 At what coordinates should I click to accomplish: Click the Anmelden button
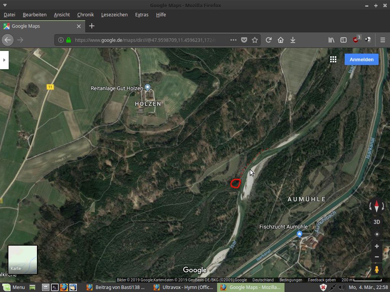[361, 59]
